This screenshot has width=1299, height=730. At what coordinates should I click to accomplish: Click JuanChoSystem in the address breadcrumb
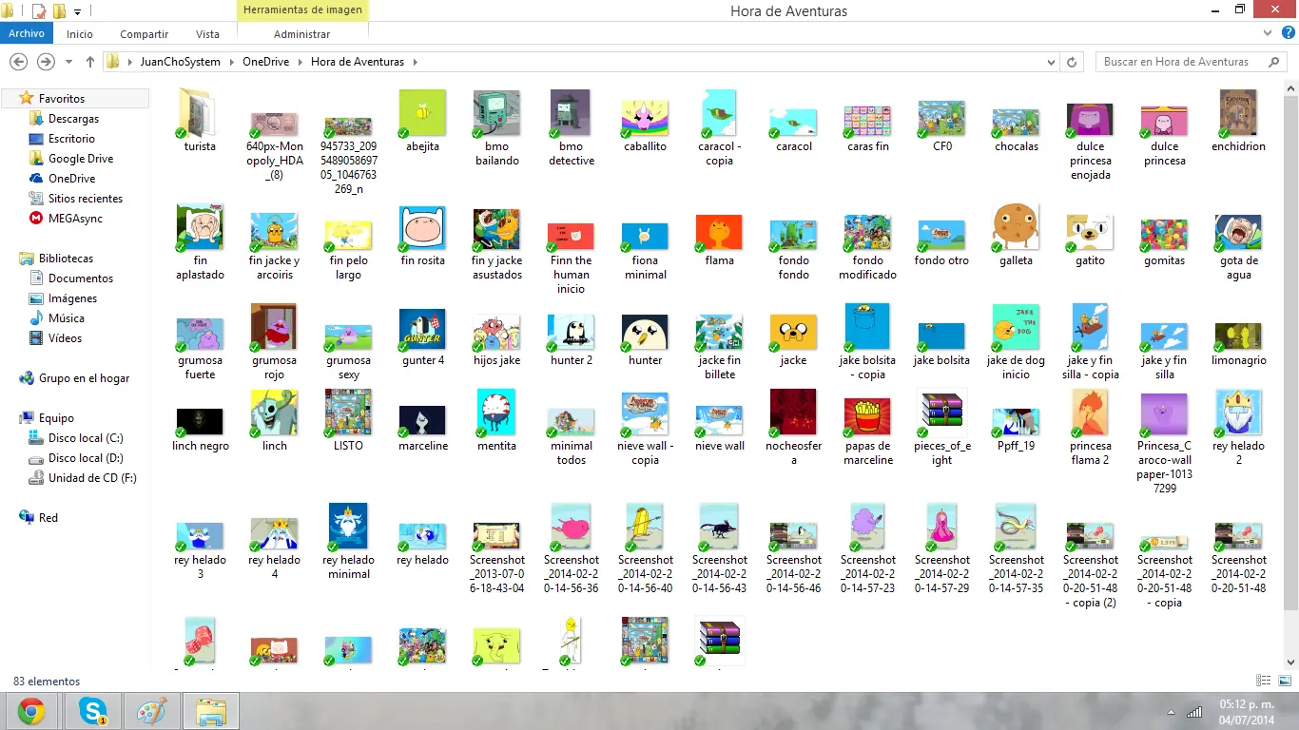180,62
